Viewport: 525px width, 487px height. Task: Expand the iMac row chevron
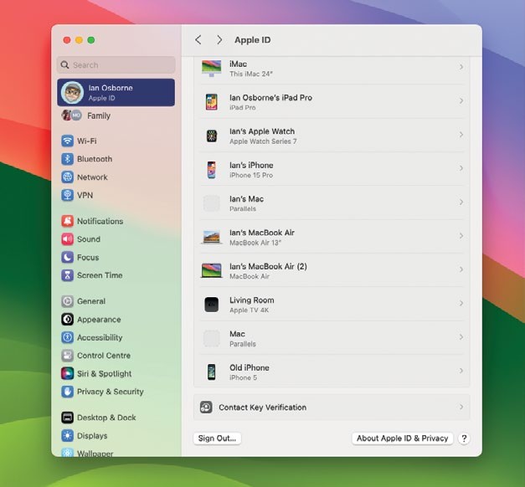(x=461, y=67)
